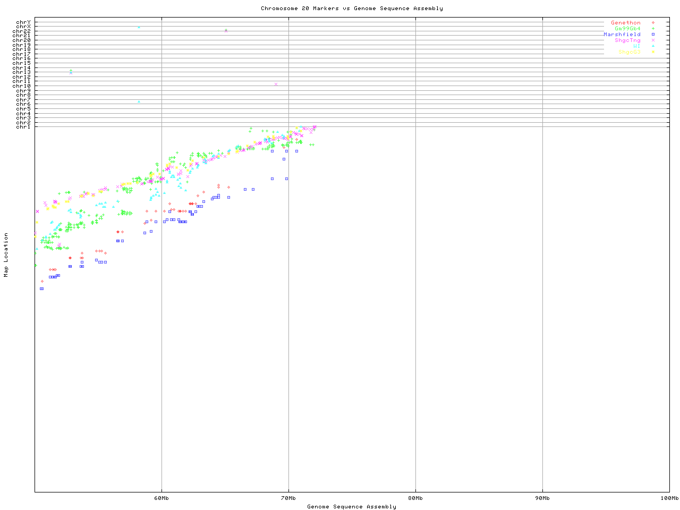The height and width of the screenshot is (510, 680).
Task: Click the ShgcTng legend label
Action: coord(627,40)
